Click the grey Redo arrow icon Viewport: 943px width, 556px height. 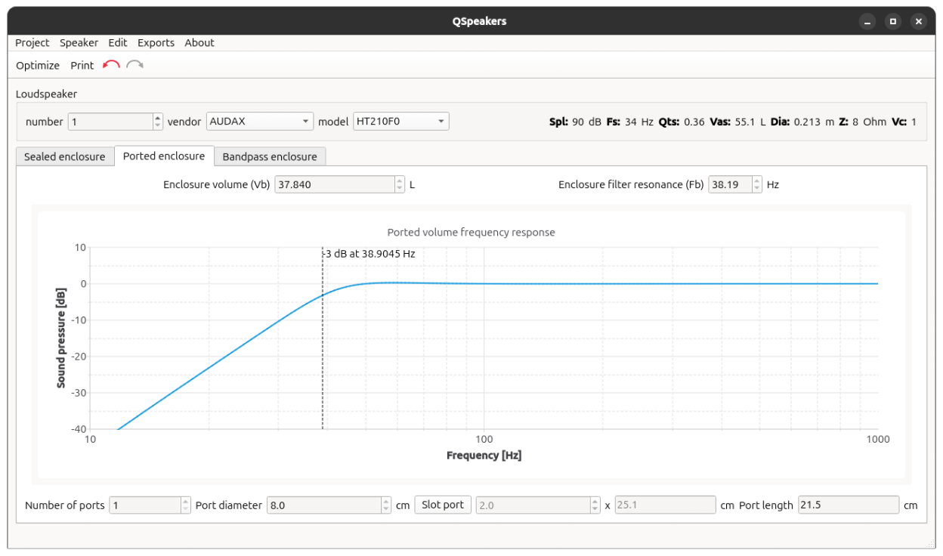tap(134, 66)
